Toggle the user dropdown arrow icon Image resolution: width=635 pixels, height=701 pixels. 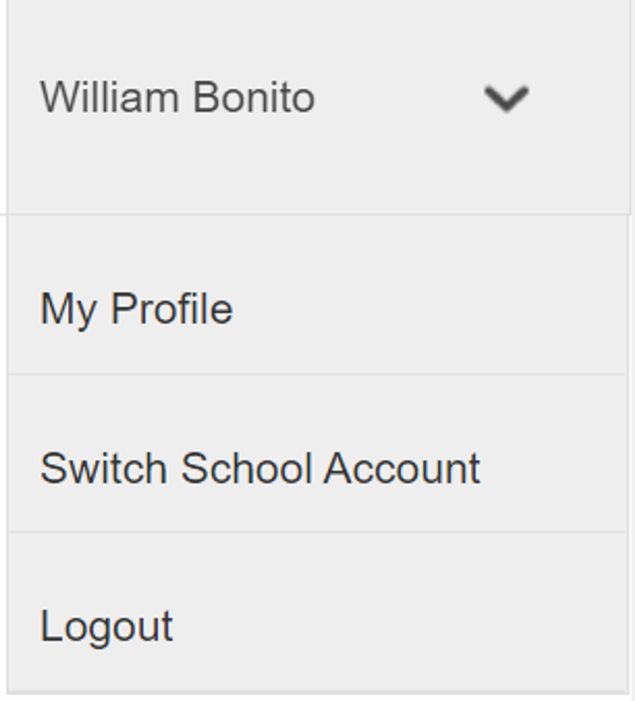point(506,98)
